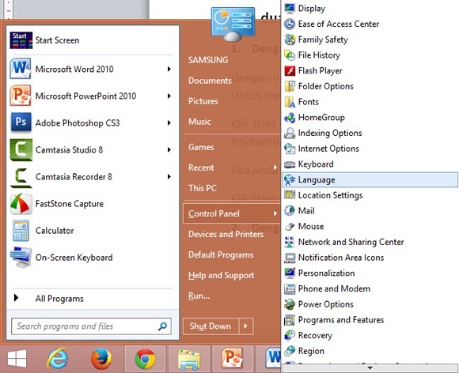This screenshot has height=373, width=459.
Task: Click the Start Screen tile icon
Action: pyautogui.click(x=21, y=40)
